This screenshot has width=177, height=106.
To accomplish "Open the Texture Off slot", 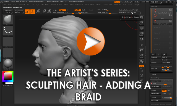I will pos(8,54).
